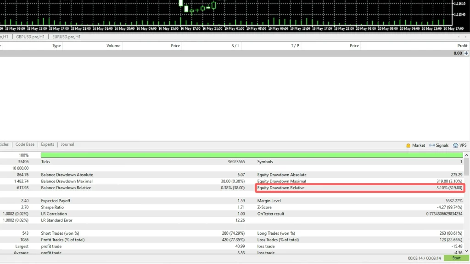Click the Type column header
The image size is (470, 264).
pos(56,46)
